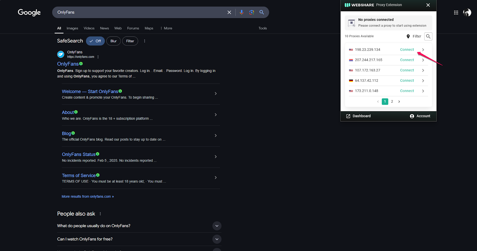Select current proxy page 1
Screen dimensions: 477x251
click(x=385, y=101)
